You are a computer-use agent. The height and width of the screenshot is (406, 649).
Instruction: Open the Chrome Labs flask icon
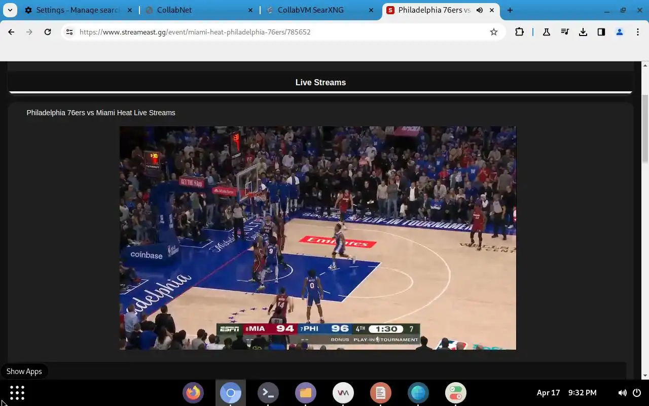pos(547,32)
